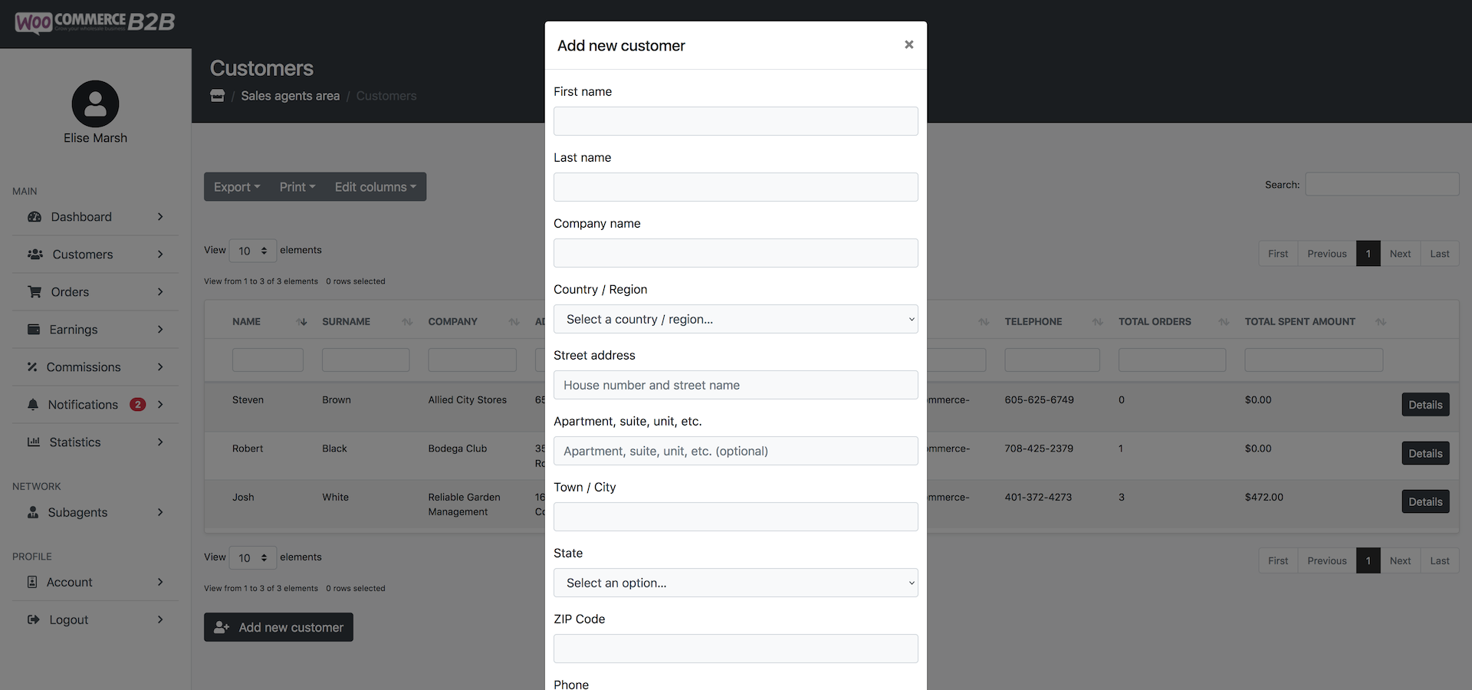Open the Country / Region dropdown

click(735, 320)
